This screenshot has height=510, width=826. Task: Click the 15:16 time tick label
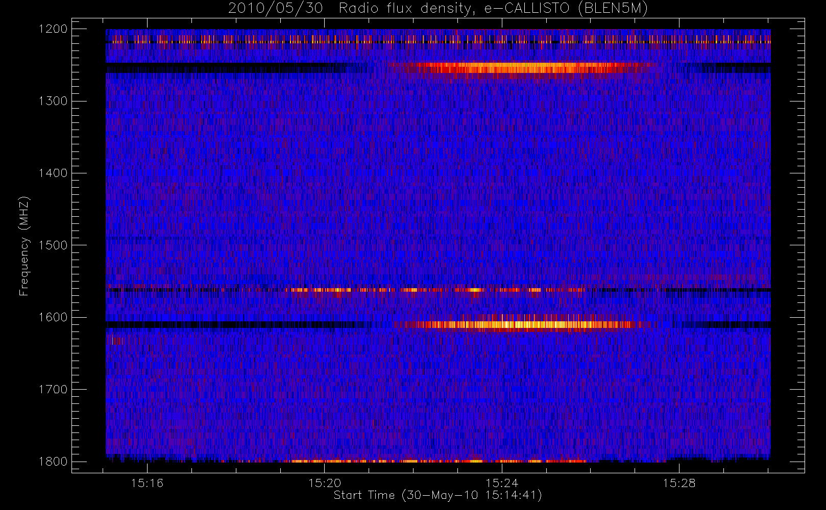pos(148,483)
